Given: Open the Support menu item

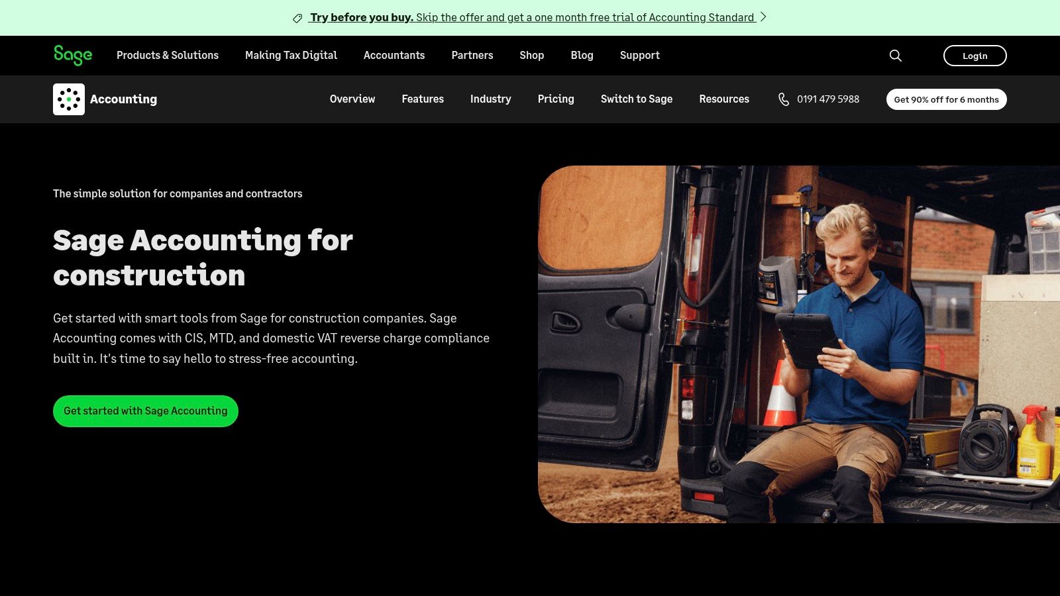Looking at the screenshot, I should point(640,55).
